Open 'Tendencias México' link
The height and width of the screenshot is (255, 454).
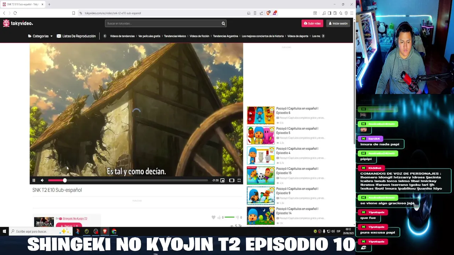(175, 36)
